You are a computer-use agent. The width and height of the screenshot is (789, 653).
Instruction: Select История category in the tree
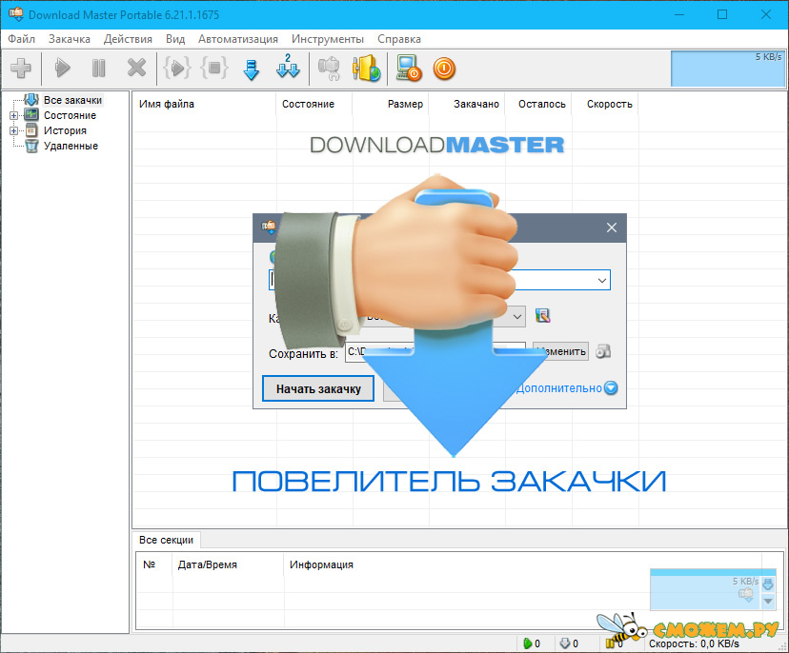click(65, 130)
